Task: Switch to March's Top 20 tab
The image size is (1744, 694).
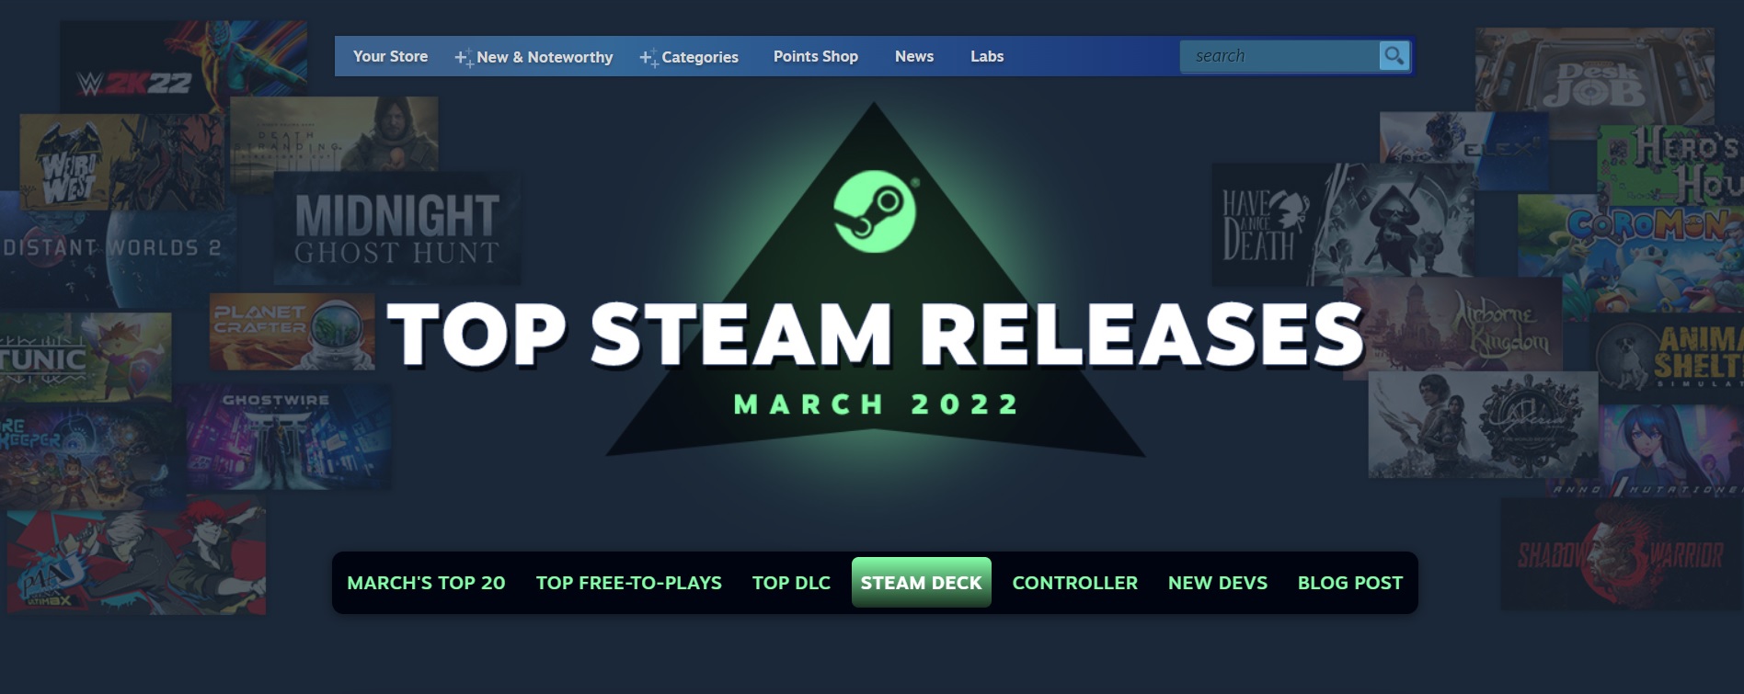Action: 426,583
